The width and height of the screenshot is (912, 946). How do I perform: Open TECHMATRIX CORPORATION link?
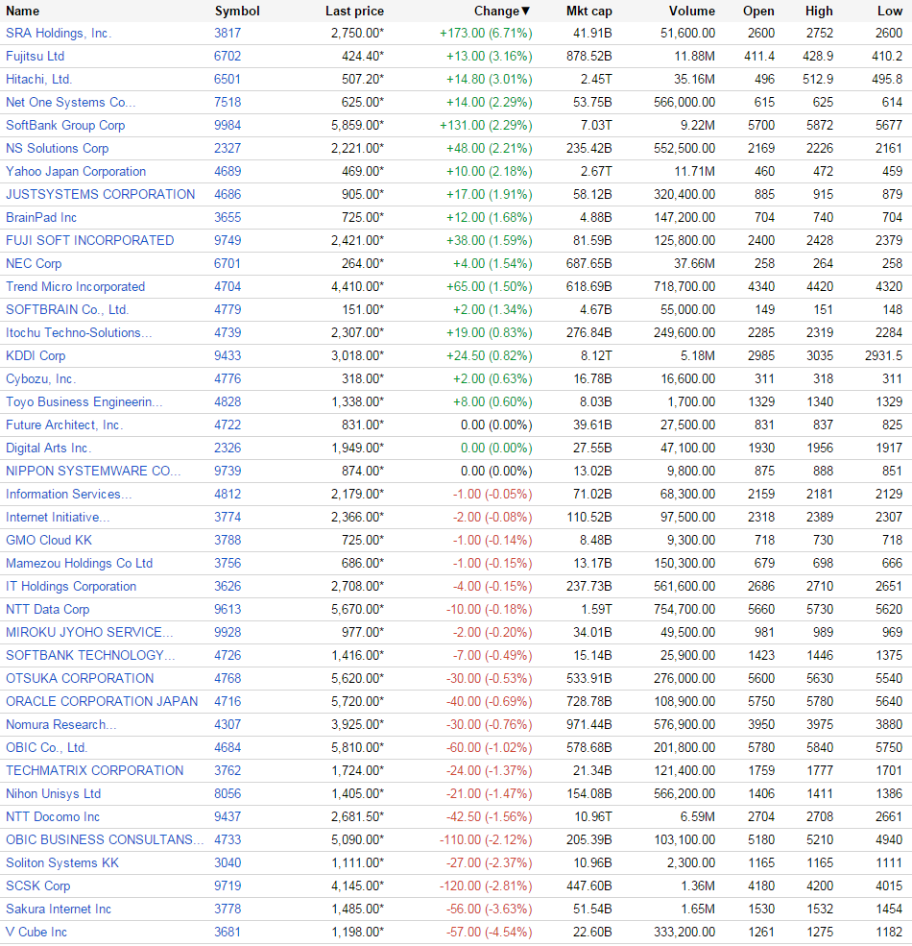pyautogui.click(x=95, y=770)
